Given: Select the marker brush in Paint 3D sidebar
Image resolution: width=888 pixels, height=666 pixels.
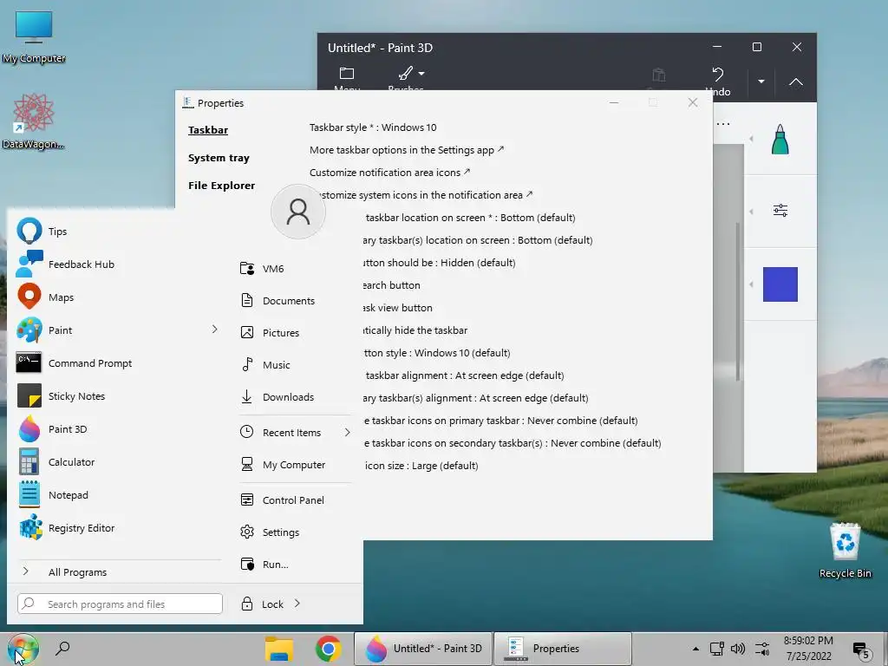Looking at the screenshot, I should pyautogui.click(x=780, y=139).
